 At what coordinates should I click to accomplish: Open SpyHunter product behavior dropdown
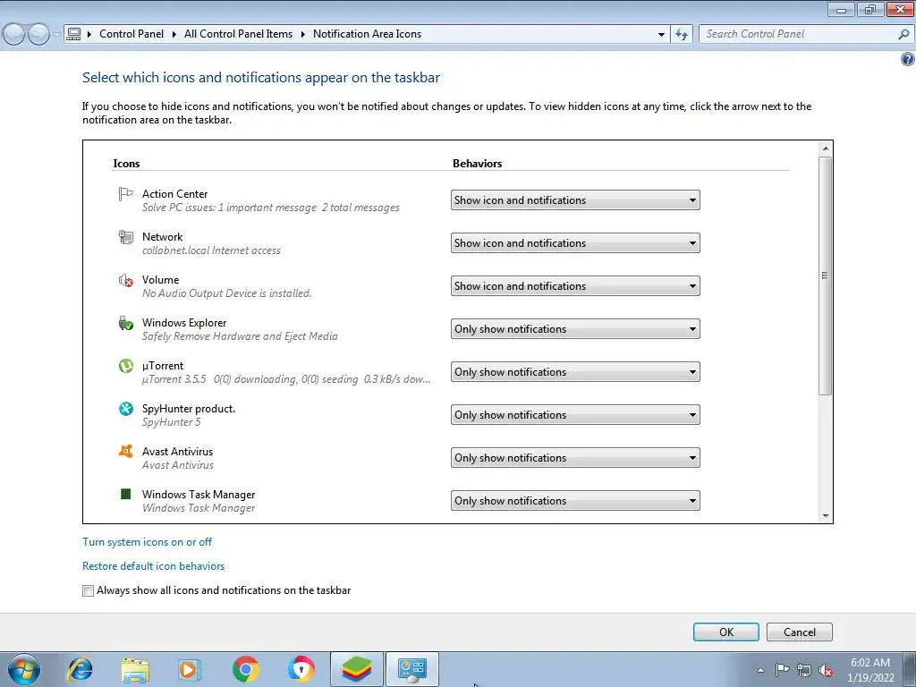click(575, 415)
